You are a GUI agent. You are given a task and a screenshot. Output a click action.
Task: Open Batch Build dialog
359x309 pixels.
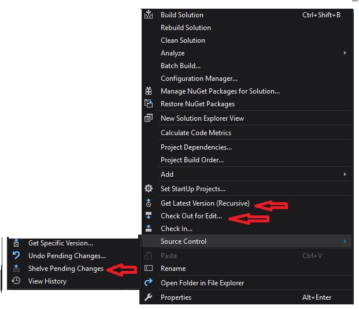coord(247,66)
